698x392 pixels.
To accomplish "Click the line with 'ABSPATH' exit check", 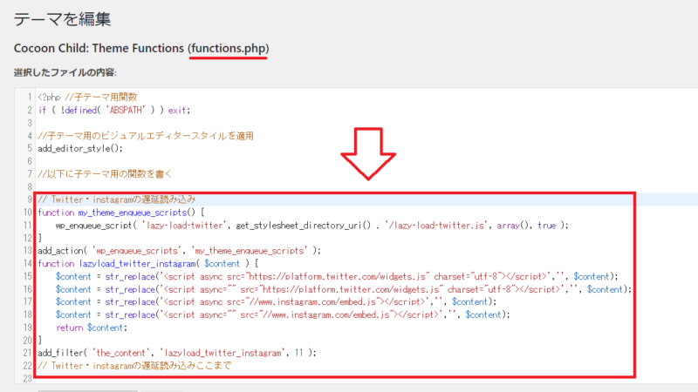I will [x=114, y=111].
